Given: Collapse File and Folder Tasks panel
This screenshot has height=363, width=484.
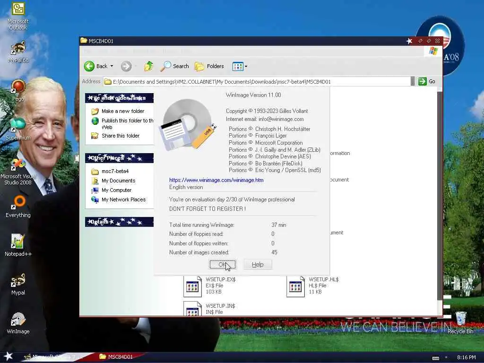Looking at the screenshot, I should coord(119,98).
